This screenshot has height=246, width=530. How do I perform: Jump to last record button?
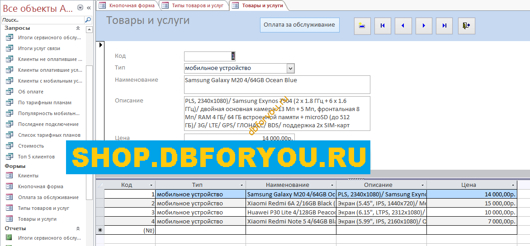444,25
